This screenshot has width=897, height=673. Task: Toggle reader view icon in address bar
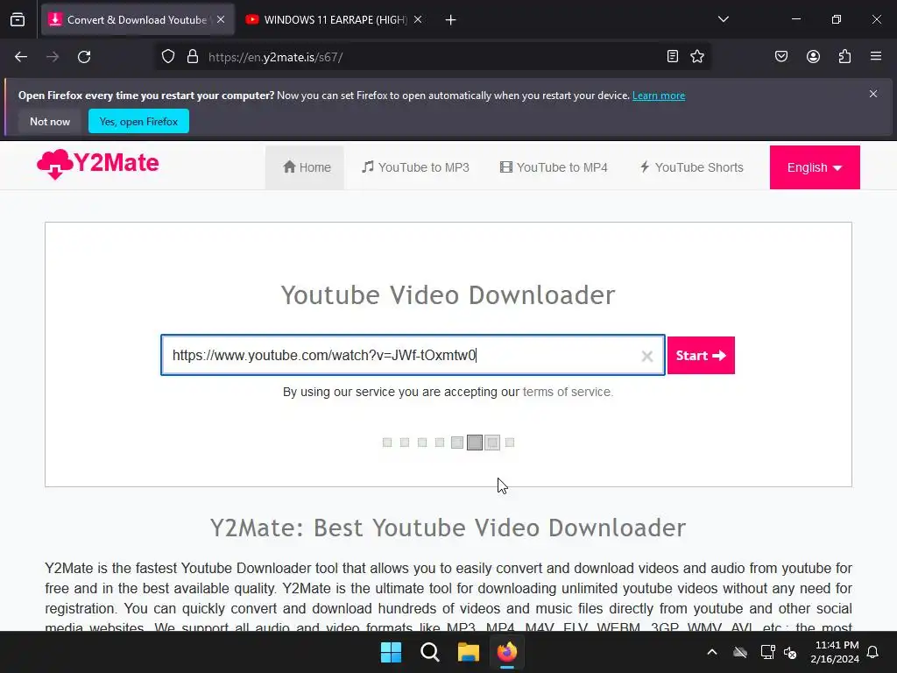click(x=673, y=56)
